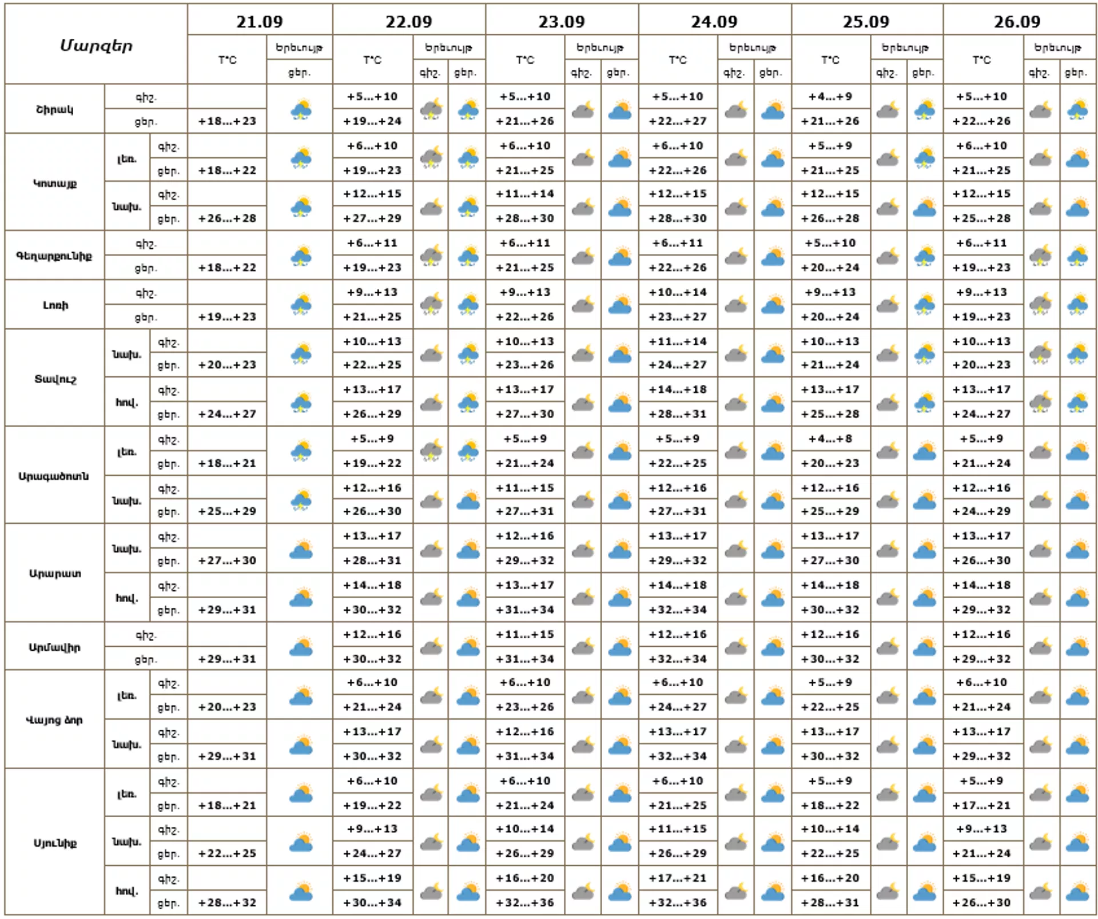The image size is (1098, 919).
Task: Click Տավուշ foothill daytime icon for 21.09
Action: click(x=301, y=353)
